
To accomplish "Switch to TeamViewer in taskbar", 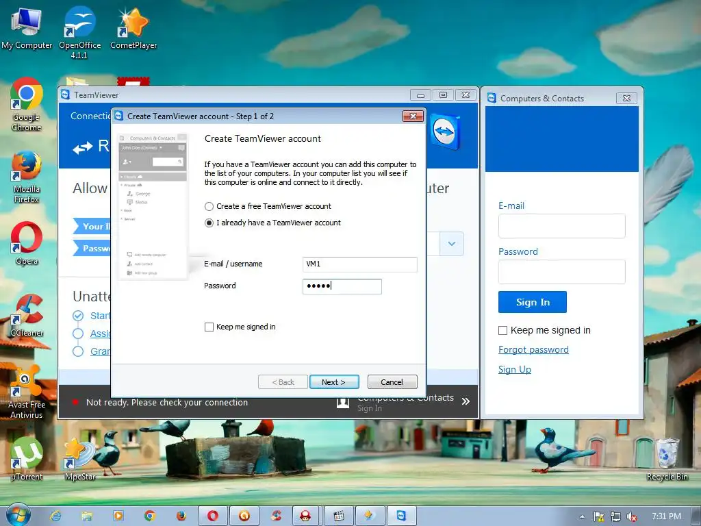I will [x=401, y=516].
